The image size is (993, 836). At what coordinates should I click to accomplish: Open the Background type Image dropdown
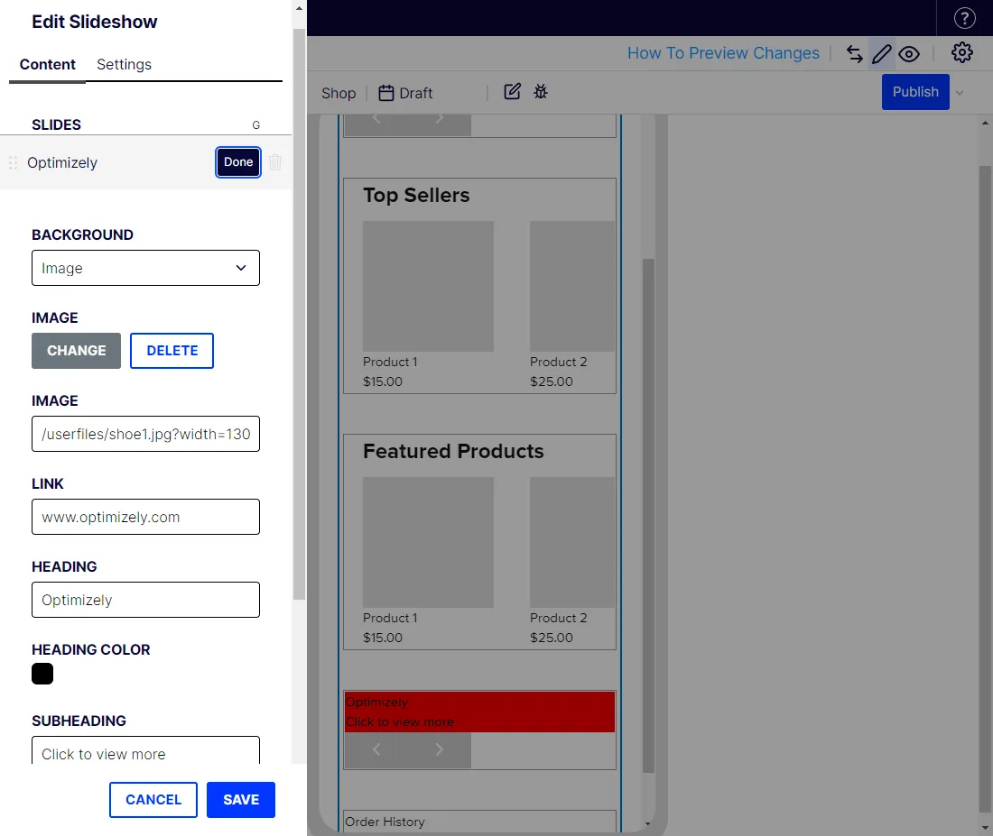(x=145, y=268)
